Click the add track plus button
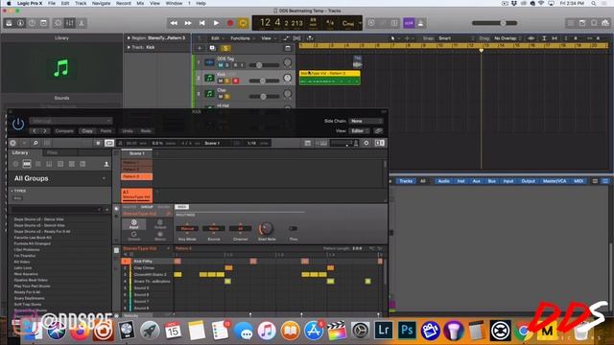 (x=200, y=48)
